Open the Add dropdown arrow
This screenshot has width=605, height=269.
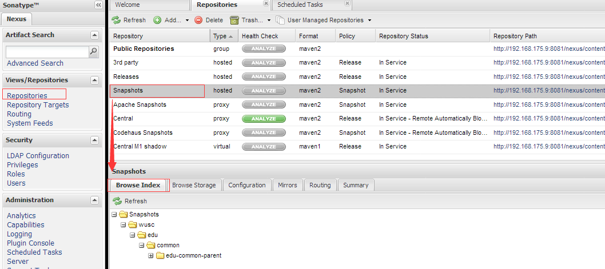pos(187,21)
